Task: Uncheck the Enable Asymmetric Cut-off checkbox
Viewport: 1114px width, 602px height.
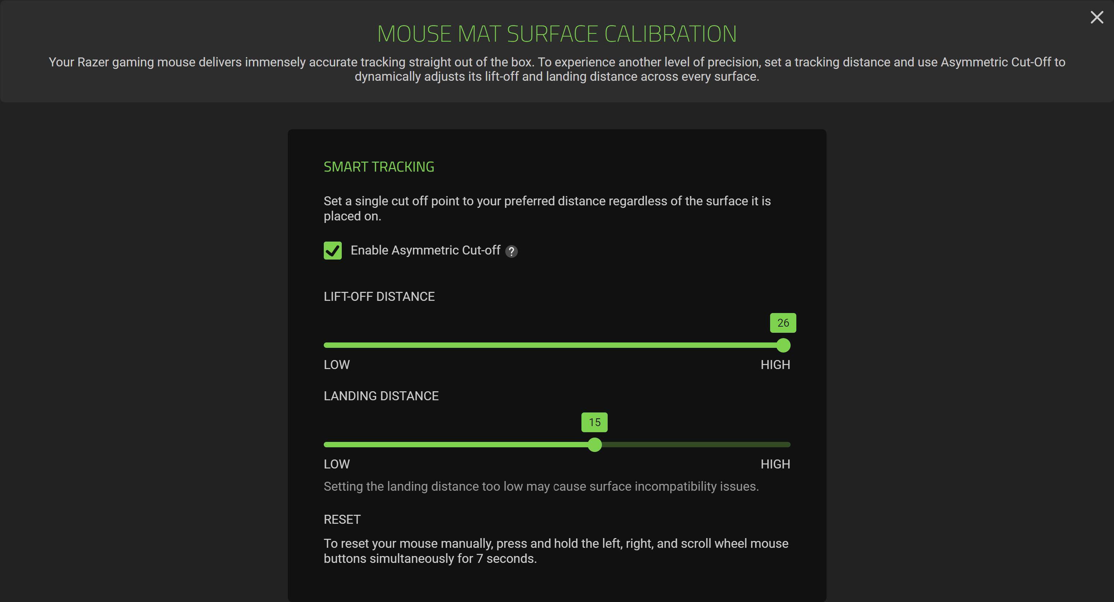Action: tap(332, 251)
